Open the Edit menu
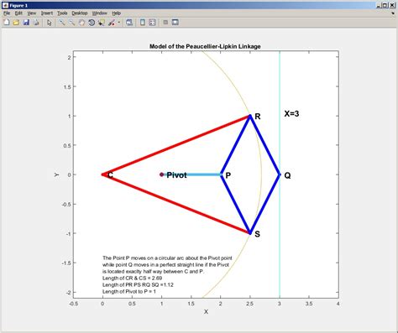This screenshot has width=398, height=333. 18,13
